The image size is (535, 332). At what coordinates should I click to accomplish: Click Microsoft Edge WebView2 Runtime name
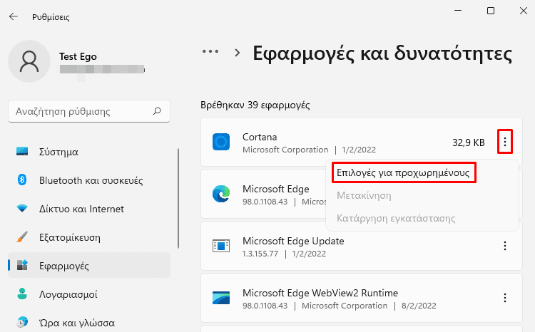320,293
